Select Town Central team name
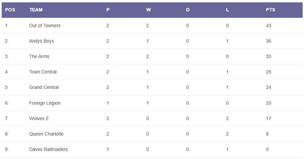Image resolution: width=304 pixels, height=159 pixels. (43, 72)
